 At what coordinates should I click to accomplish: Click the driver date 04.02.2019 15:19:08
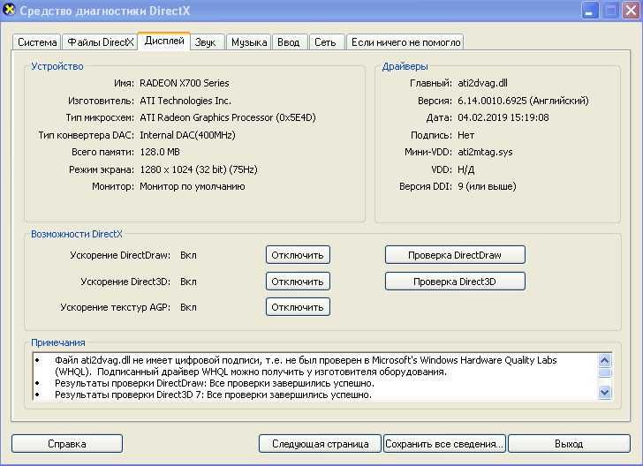point(503,117)
